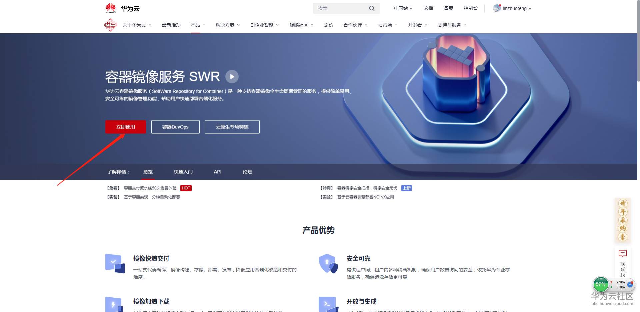
Task: Expand the 解决方案 menu
Action: click(x=228, y=25)
